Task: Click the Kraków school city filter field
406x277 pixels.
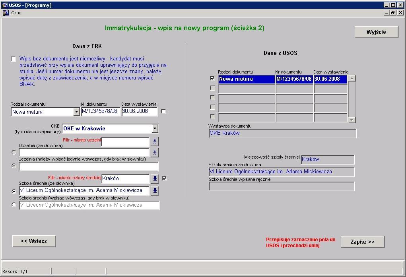Action: (x=125, y=178)
